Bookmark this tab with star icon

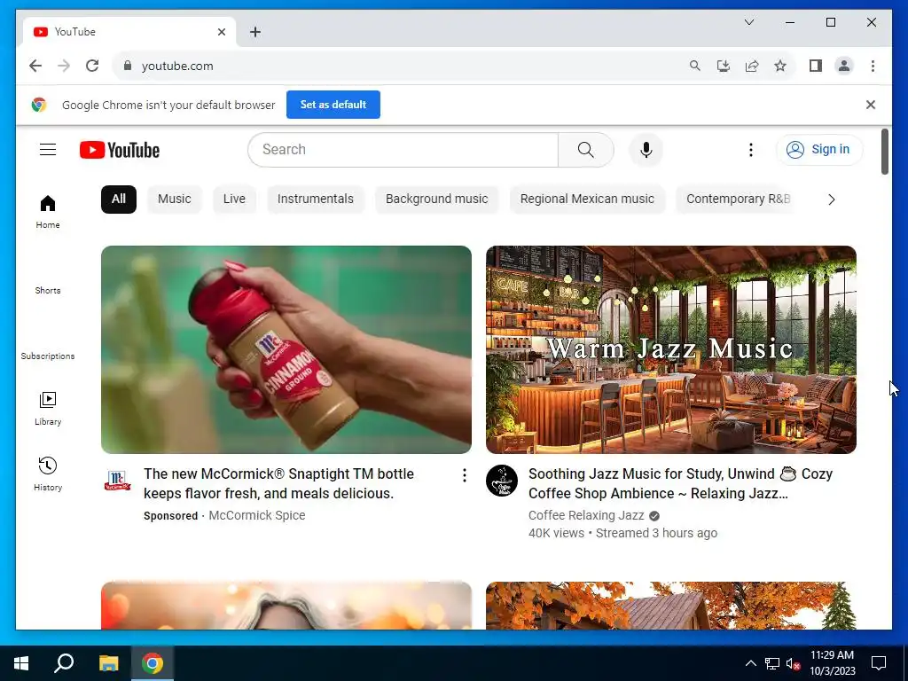tap(780, 66)
